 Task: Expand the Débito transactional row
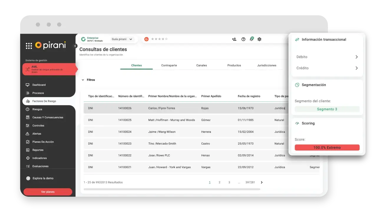327,57
